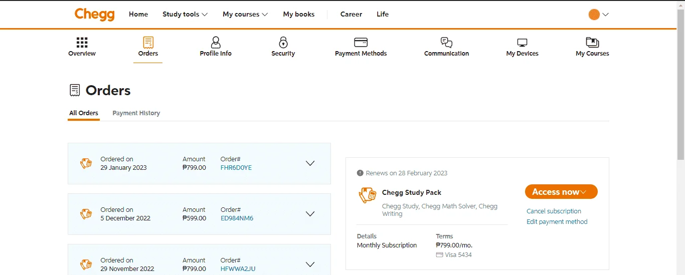Select the Profile Info person icon

click(x=216, y=42)
